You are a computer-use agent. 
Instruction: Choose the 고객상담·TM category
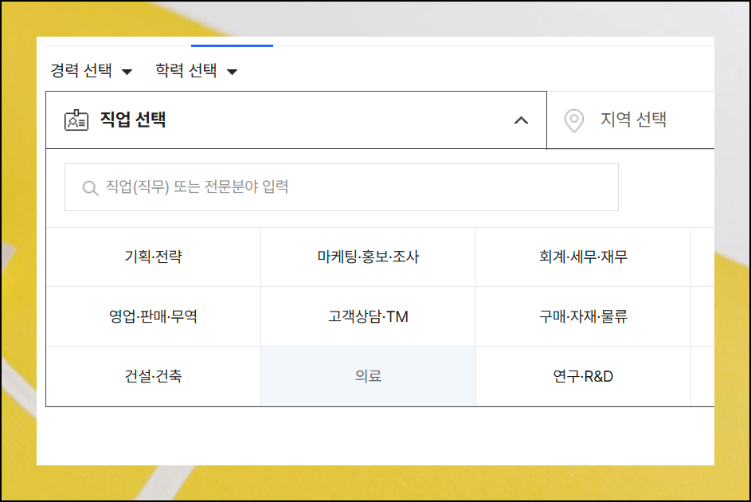point(368,316)
